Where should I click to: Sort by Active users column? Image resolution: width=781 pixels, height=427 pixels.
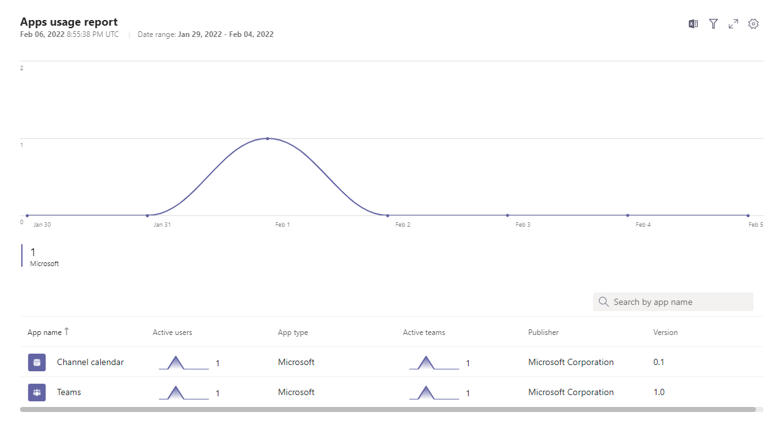(172, 332)
